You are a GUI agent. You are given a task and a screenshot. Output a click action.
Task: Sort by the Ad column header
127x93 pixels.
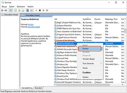68,19
